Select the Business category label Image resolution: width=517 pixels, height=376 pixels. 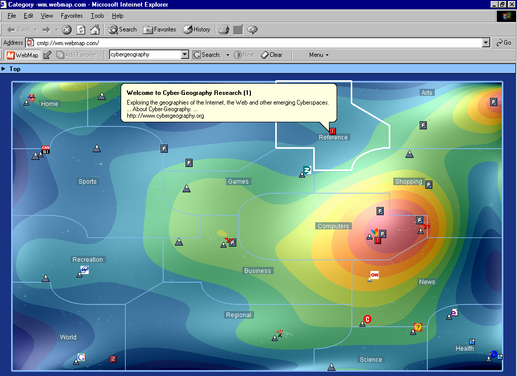pos(257,270)
